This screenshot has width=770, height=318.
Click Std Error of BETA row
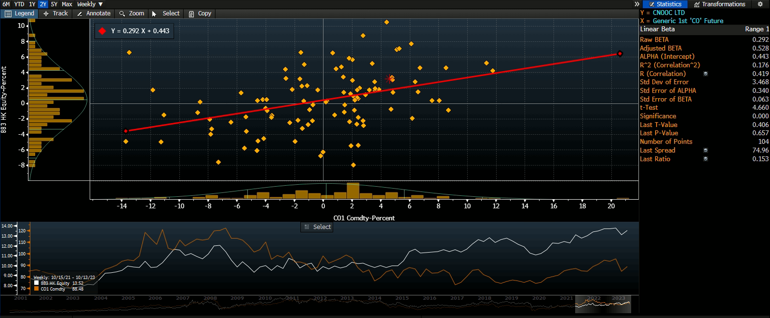tap(704, 99)
